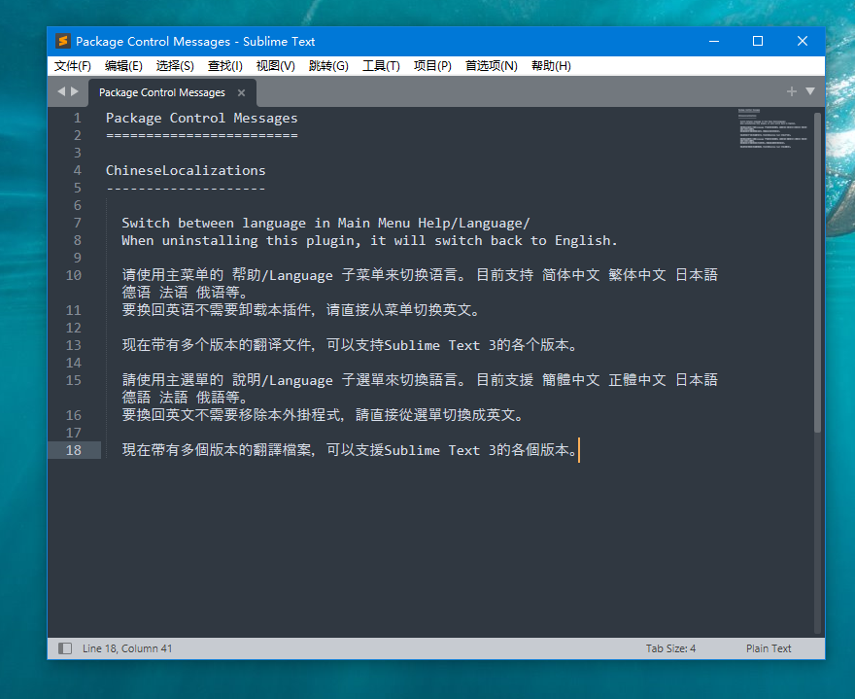The height and width of the screenshot is (699, 855).
Task: Open the 查找(I) menu
Action: tap(225, 66)
